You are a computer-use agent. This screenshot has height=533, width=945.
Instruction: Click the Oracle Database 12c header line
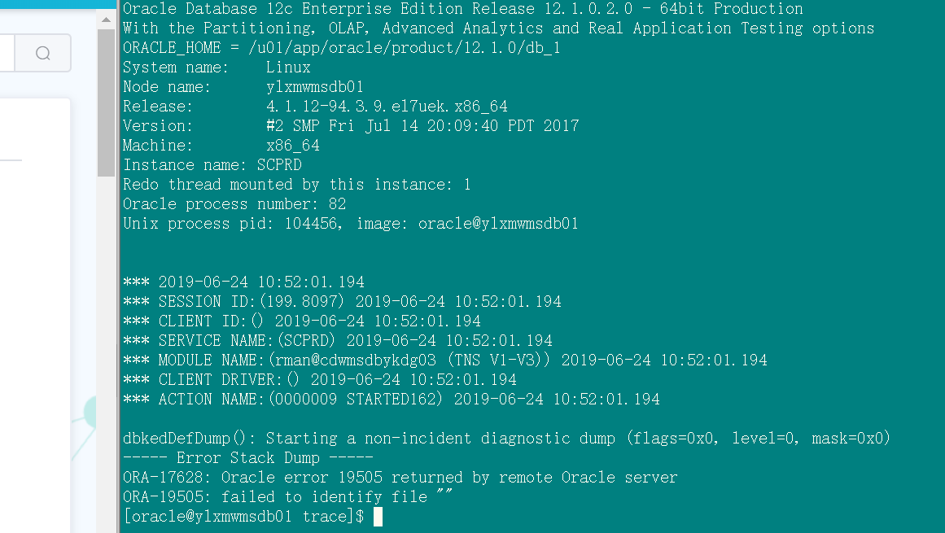pyautogui.click(x=462, y=9)
